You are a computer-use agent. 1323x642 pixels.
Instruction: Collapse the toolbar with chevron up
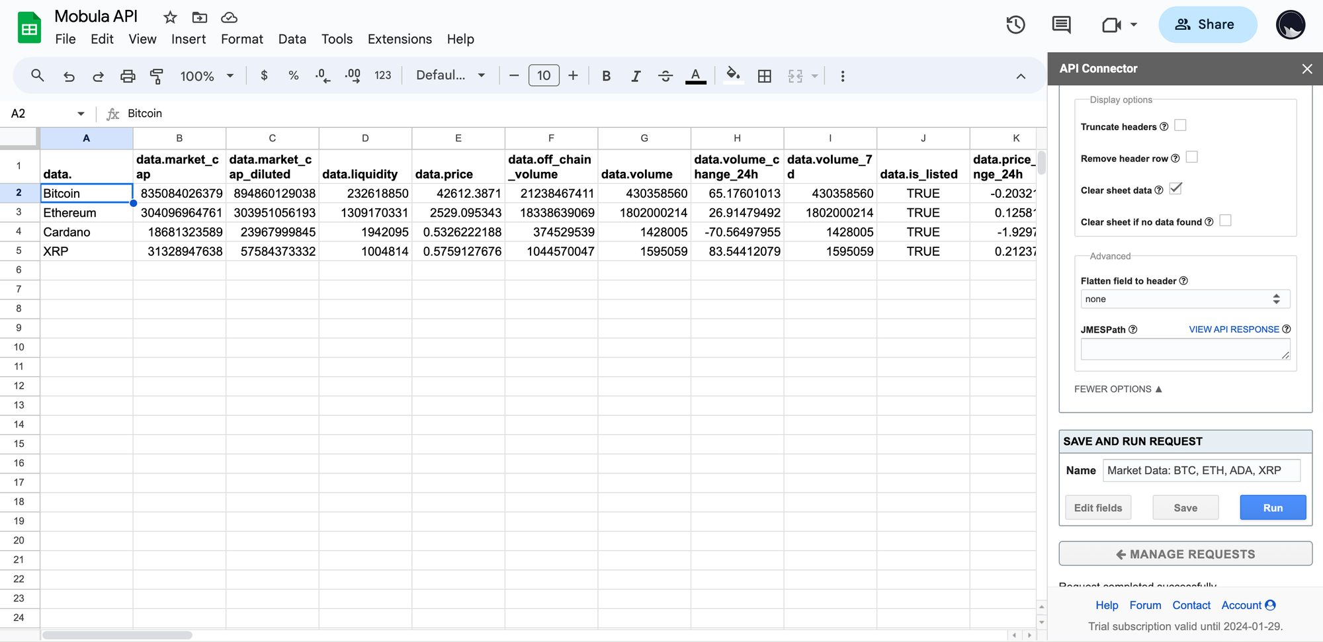tap(1021, 76)
